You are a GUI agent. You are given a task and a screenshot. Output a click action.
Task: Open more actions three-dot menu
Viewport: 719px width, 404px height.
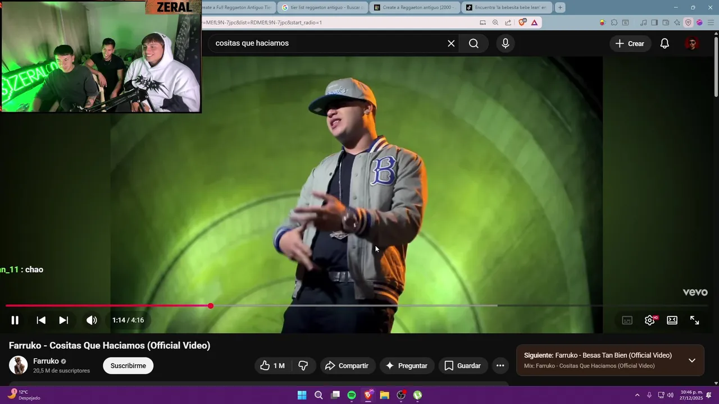pos(500,366)
